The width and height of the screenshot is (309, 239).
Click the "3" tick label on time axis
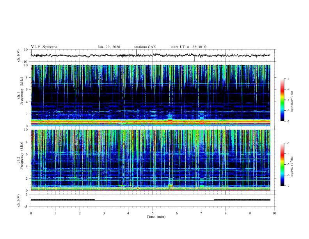tap(104, 213)
